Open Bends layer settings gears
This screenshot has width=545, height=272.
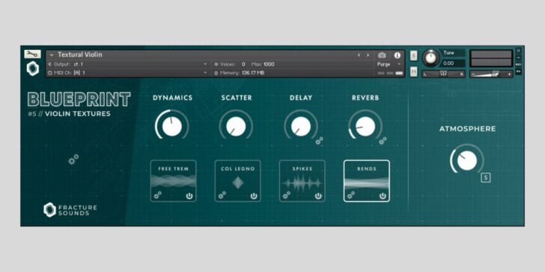tap(351, 195)
